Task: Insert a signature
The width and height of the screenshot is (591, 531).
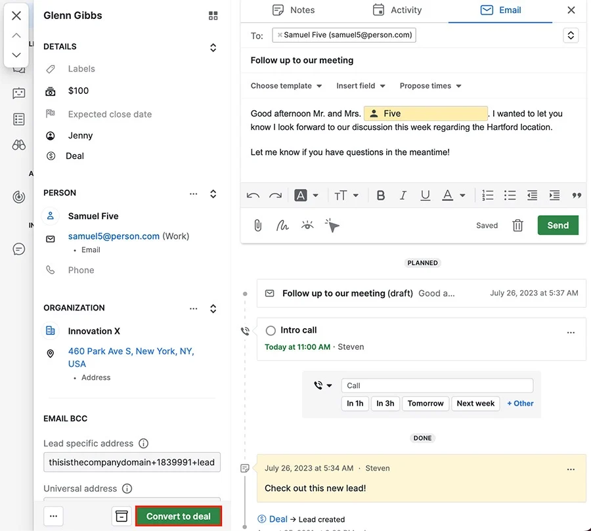Action: (282, 225)
